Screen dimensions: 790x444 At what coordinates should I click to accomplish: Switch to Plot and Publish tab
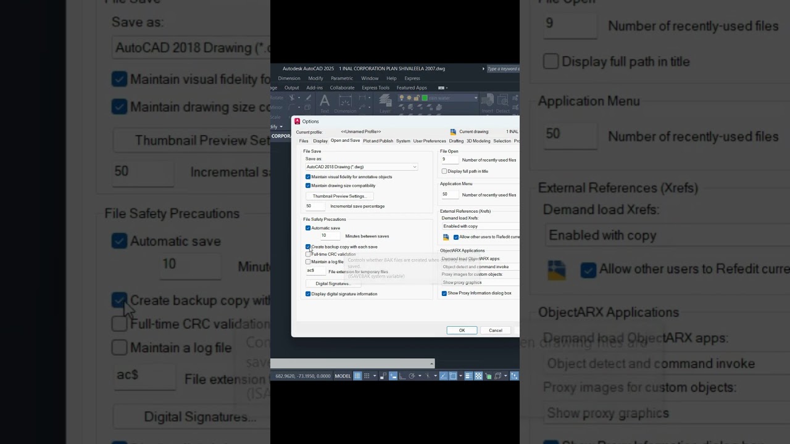(x=378, y=141)
